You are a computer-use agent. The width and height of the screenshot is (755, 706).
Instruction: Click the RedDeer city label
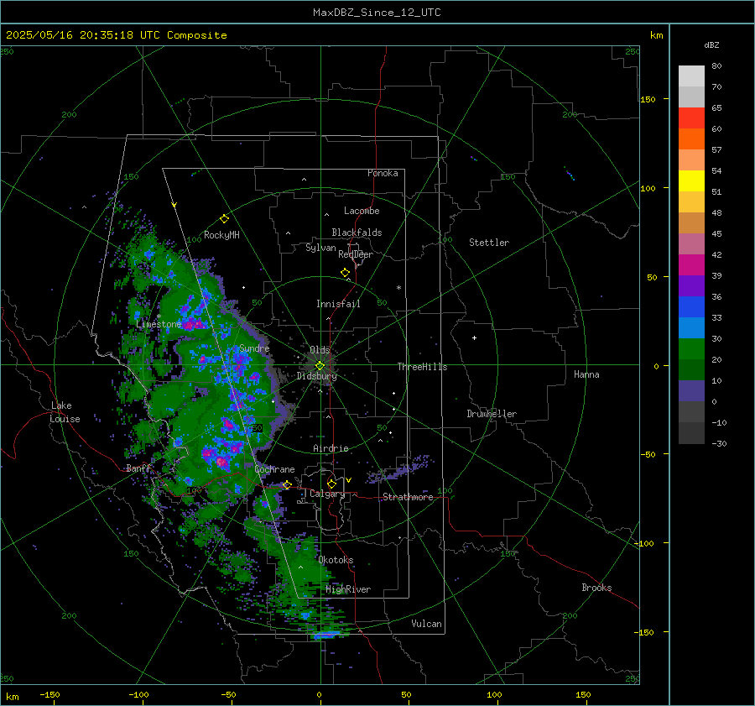click(x=356, y=254)
